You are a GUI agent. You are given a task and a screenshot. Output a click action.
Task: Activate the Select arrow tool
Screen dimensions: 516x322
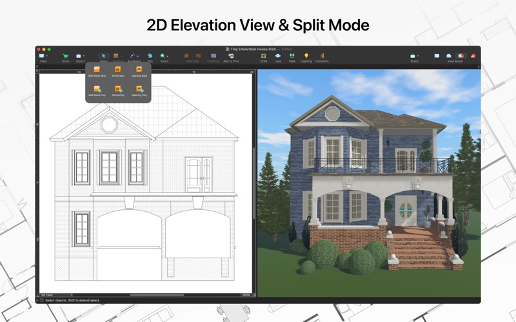pyautogui.click(x=104, y=56)
